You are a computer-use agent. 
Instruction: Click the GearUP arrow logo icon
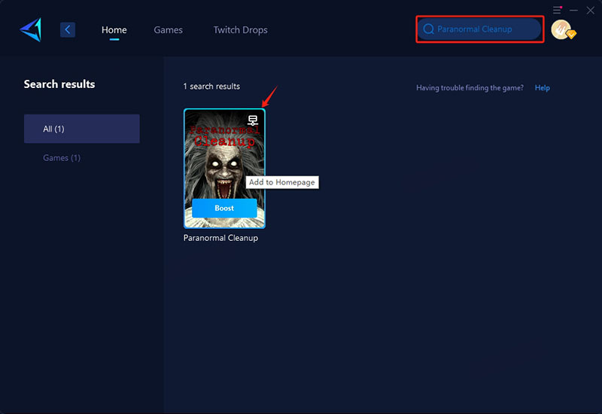pos(31,29)
